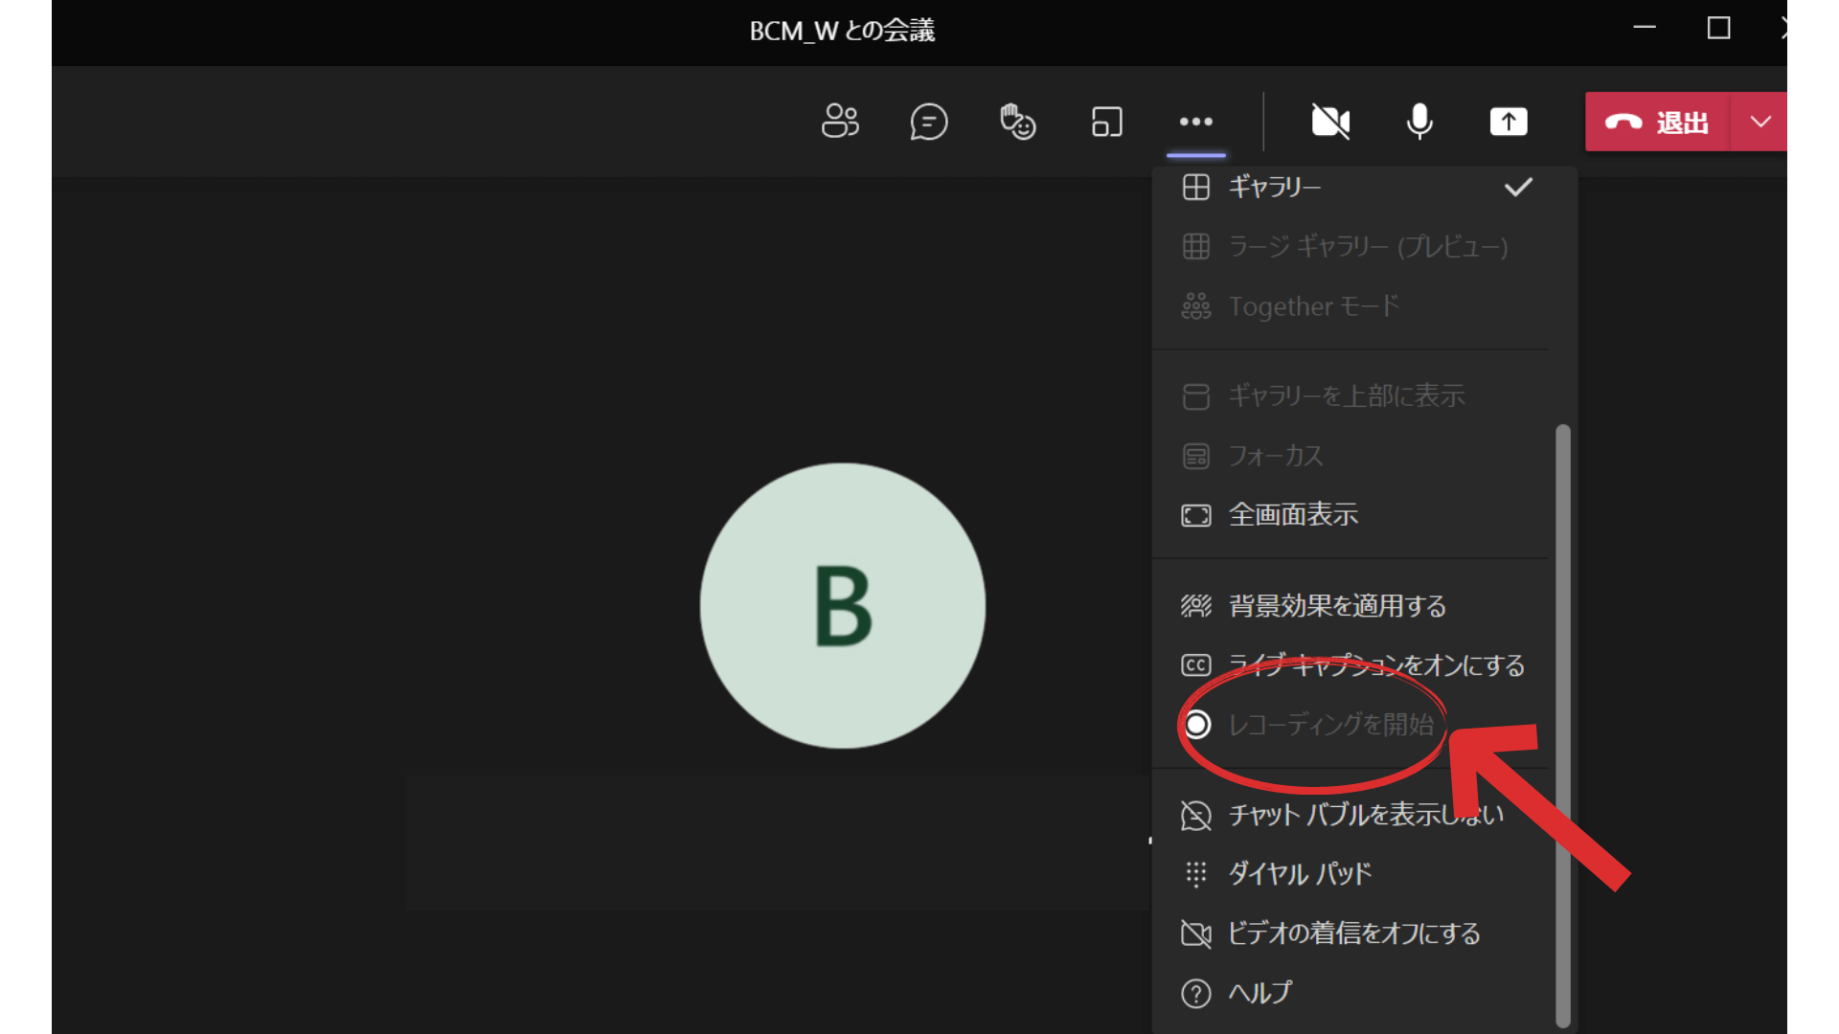
Task: Unmute using the microphone icon
Action: point(1419,122)
